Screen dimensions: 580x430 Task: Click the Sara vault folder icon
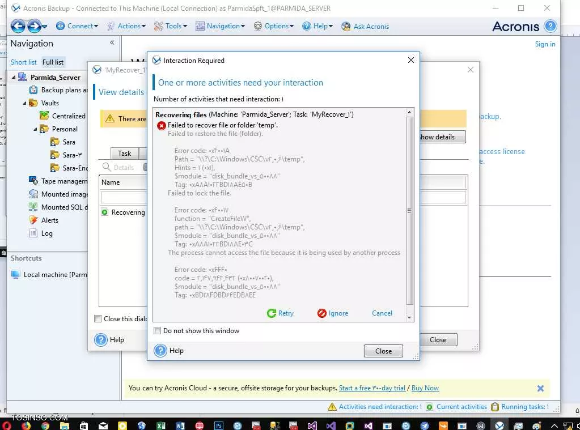click(x=55, y=142)
